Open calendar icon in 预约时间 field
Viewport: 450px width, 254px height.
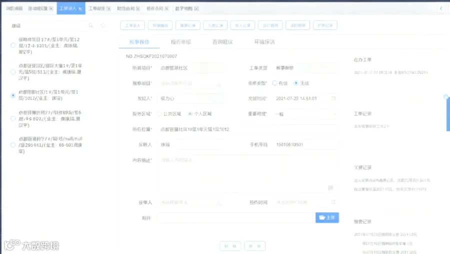point(333,202)
